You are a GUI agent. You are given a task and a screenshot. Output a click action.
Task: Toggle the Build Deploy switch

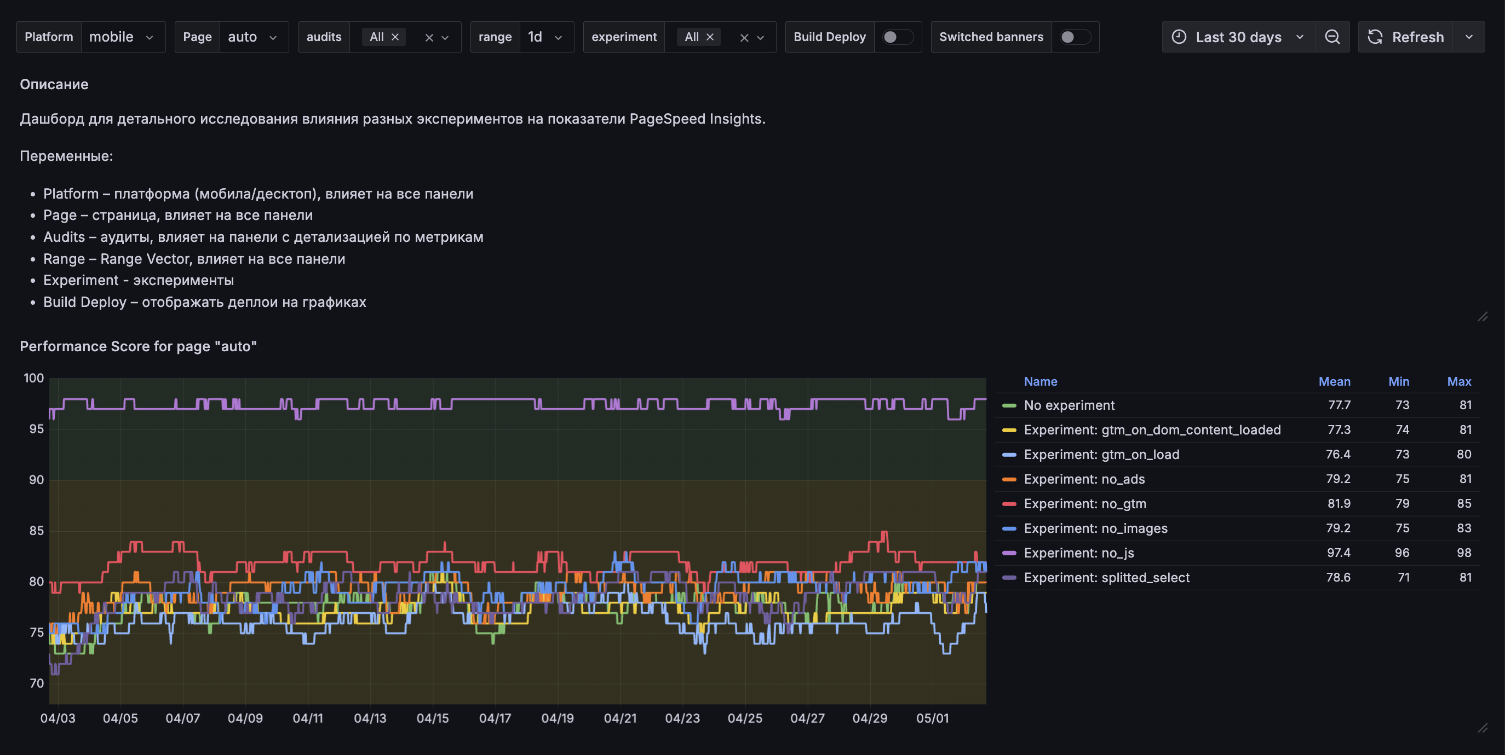(897, 37)
